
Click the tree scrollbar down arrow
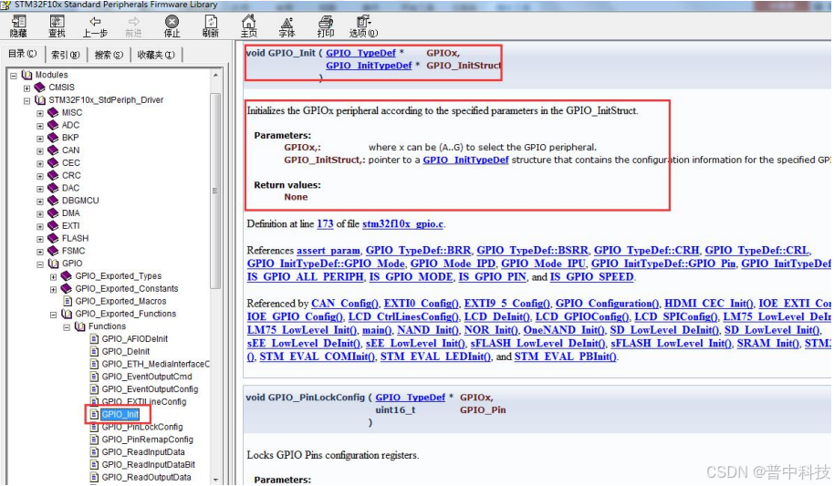pos(215,479)
